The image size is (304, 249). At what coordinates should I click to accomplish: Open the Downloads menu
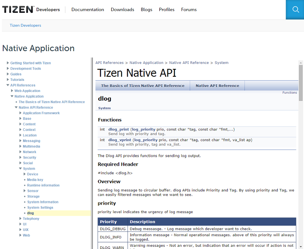click(x=122, y=9)
